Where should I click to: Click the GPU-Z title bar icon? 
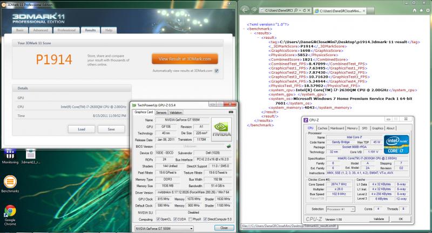coord(134,105)
